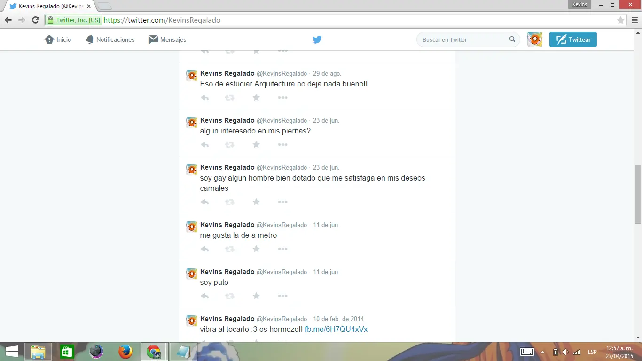Click the address bar URL
The width and height of the screenshot is (642, 361).
162,20
